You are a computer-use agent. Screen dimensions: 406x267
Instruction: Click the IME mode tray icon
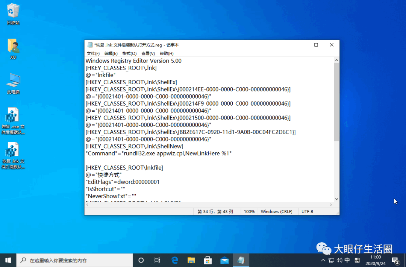click(x=357, y=260)
